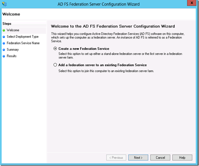199x166 pixels.
Task: Click the stand-alone federation server description text
Action: point(120,56)
